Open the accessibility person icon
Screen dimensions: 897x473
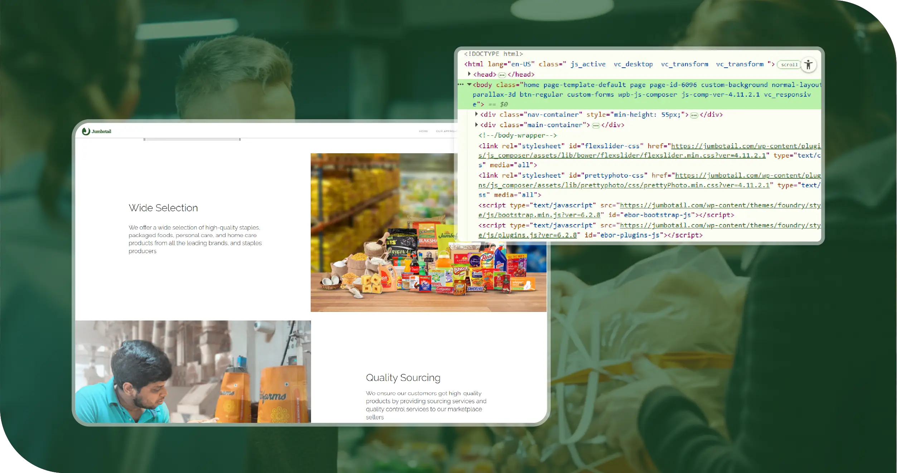(x=808, y=65)
